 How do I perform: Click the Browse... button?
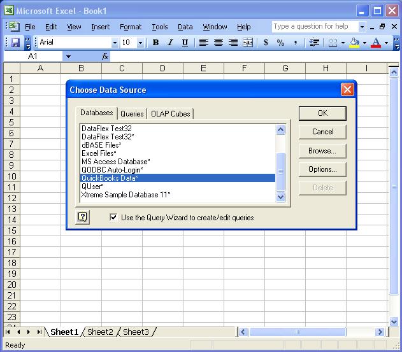click(322, 151)
